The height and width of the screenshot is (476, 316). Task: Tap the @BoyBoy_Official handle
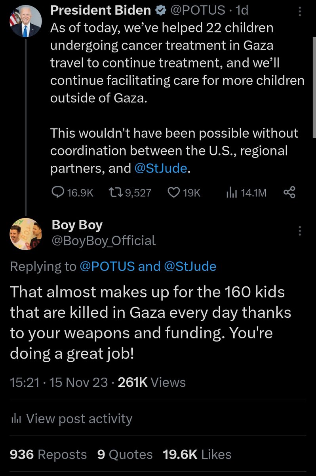point(104,240)
